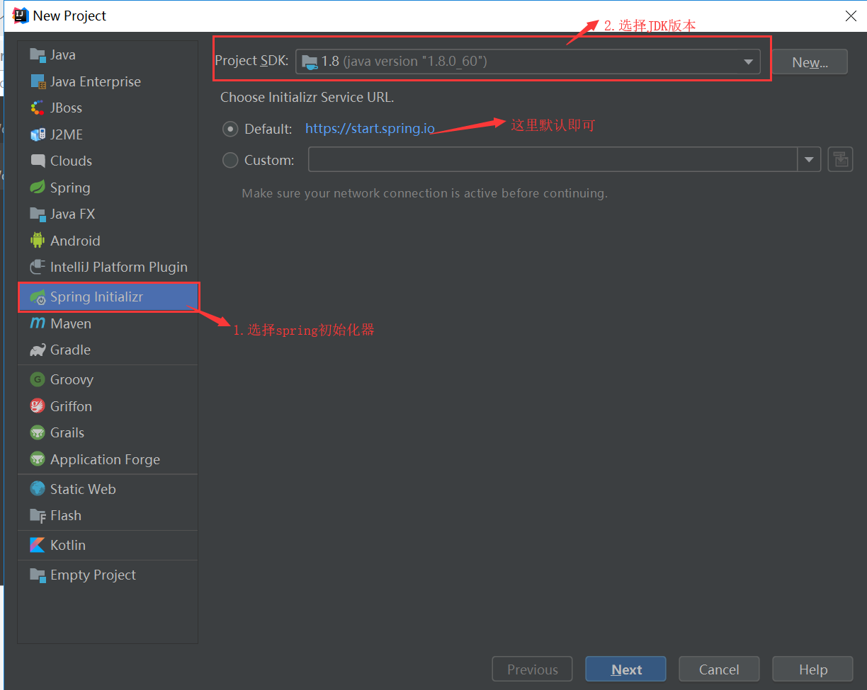Click the Next button
867x690 pixels.
coord(626,669)
